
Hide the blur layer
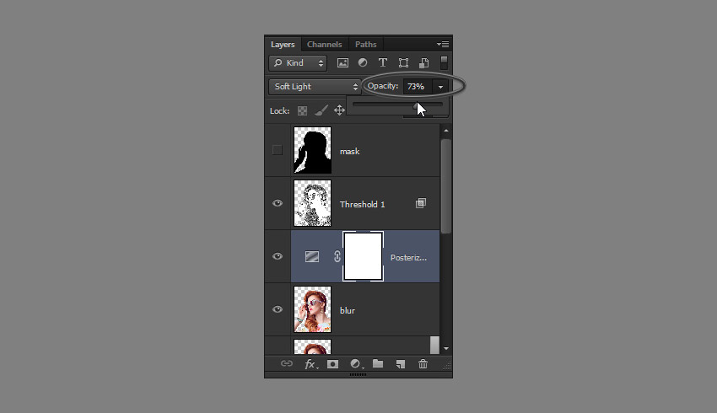pyautogui.click(x=278, y=309)
